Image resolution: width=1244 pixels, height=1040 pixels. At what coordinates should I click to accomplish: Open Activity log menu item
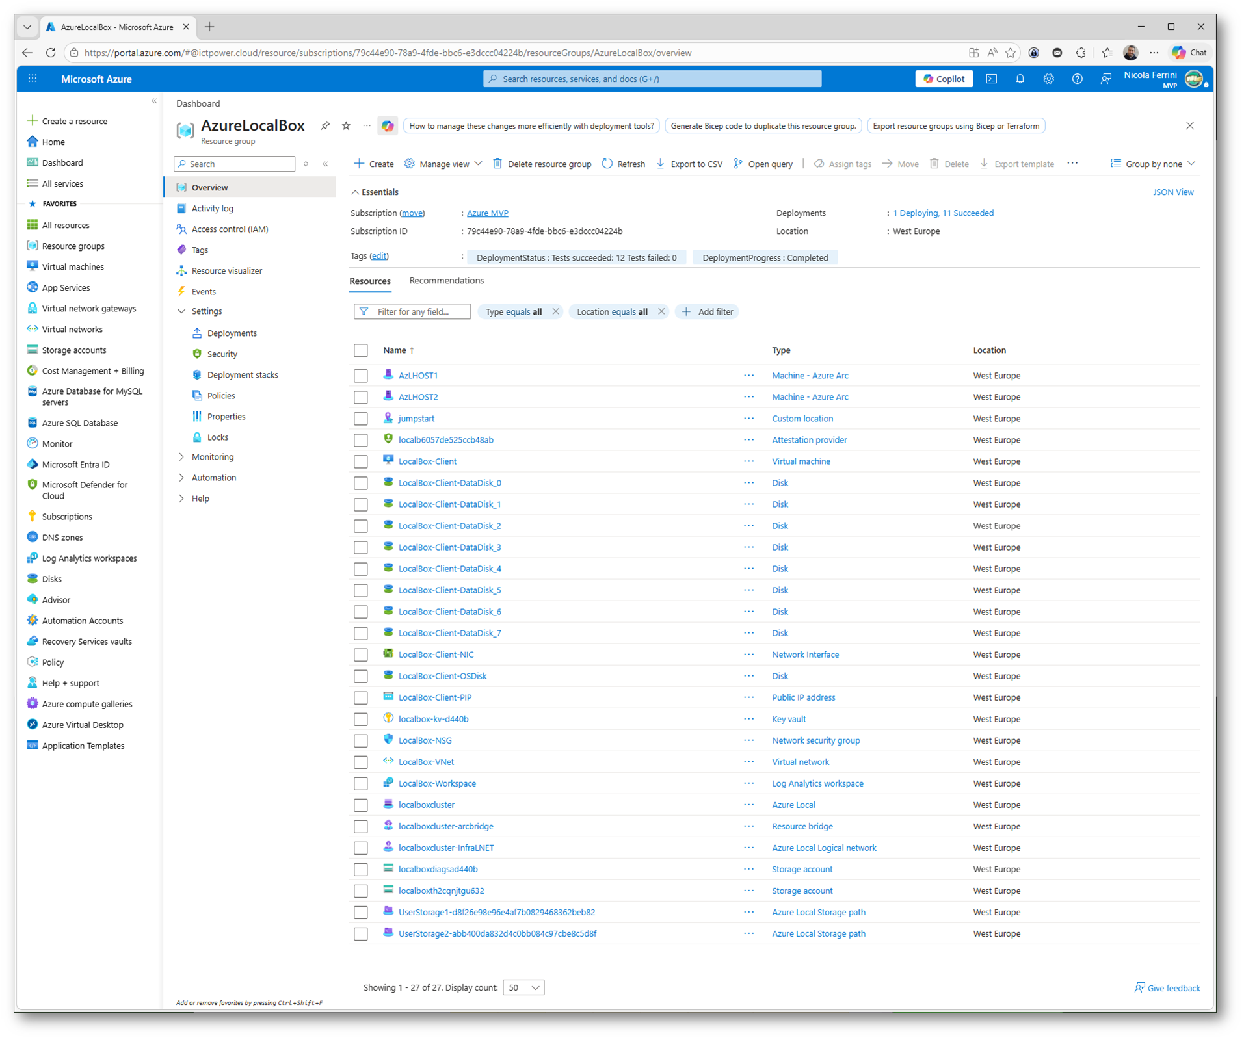pos(212,208)
